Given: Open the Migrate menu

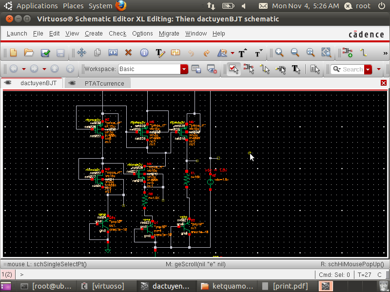Looking at the screenshot, I should (x=169, y=34).
